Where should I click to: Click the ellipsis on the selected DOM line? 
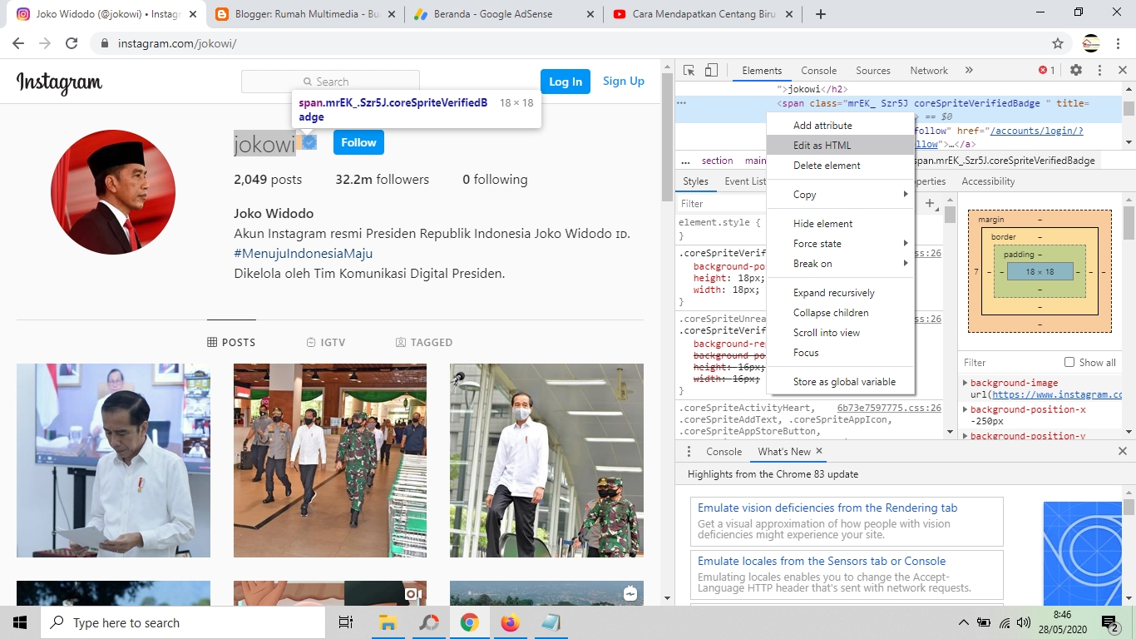[x=681, y=103]
